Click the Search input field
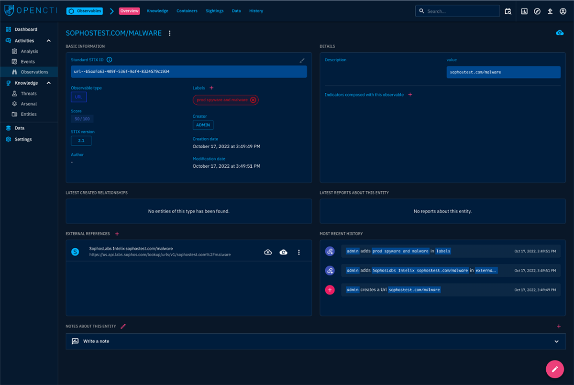The height and width of the screenshot is (385, 574). click(x=459, y=11)
